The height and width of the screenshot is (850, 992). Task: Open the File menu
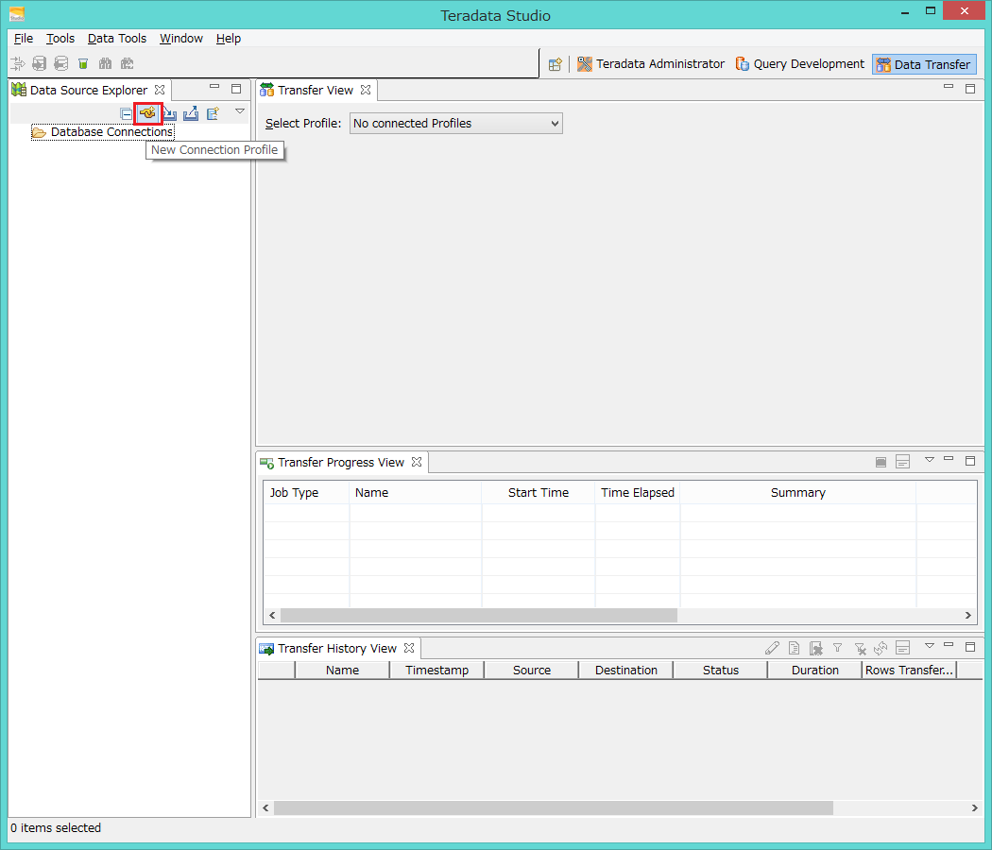pyautogui.click(x=24, y=39)
